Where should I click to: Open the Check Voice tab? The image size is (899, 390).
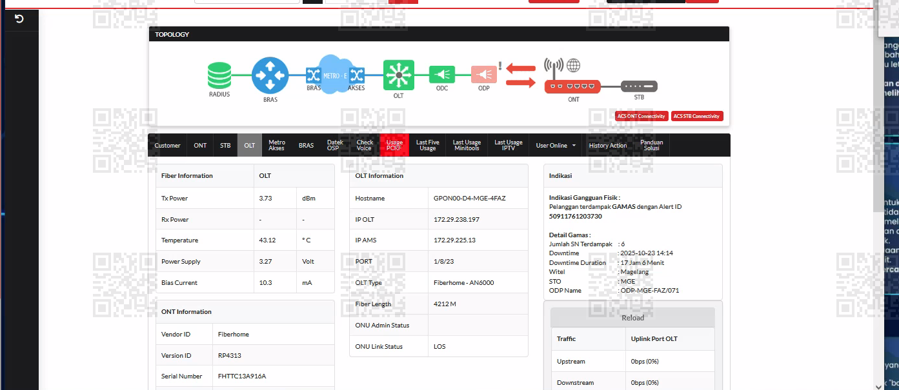365,145
